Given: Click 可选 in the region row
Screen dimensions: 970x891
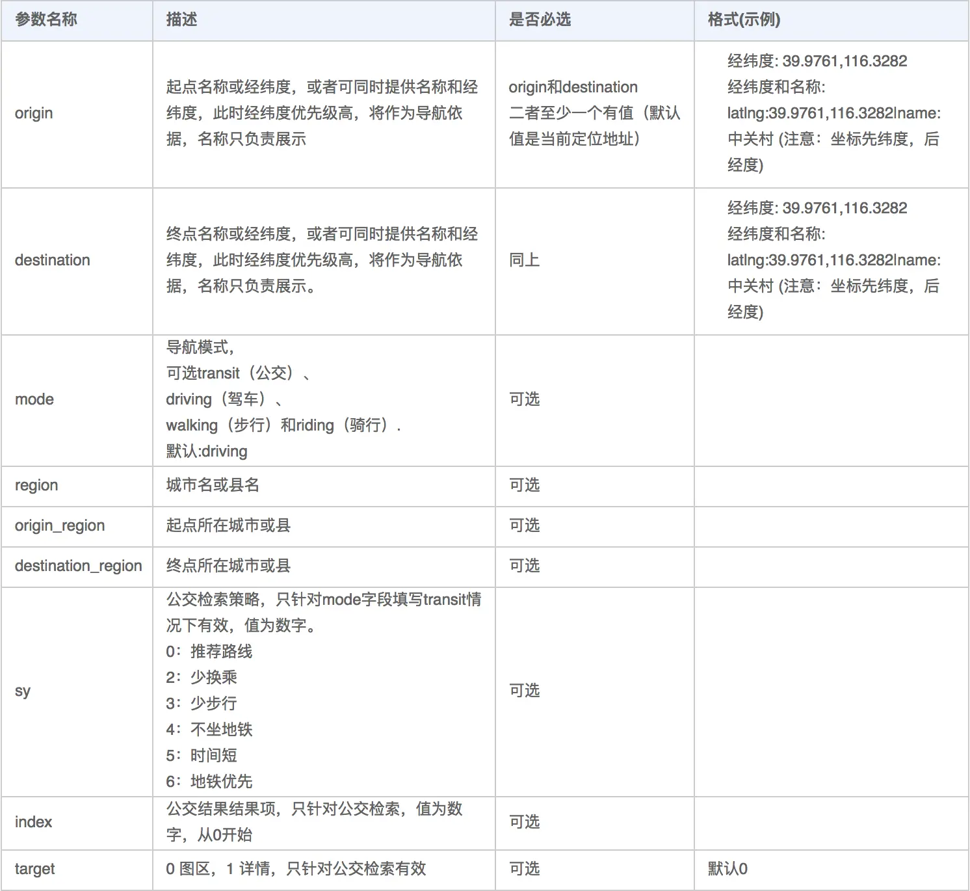Looking at the screenshot, I should [x=524, y=485].
